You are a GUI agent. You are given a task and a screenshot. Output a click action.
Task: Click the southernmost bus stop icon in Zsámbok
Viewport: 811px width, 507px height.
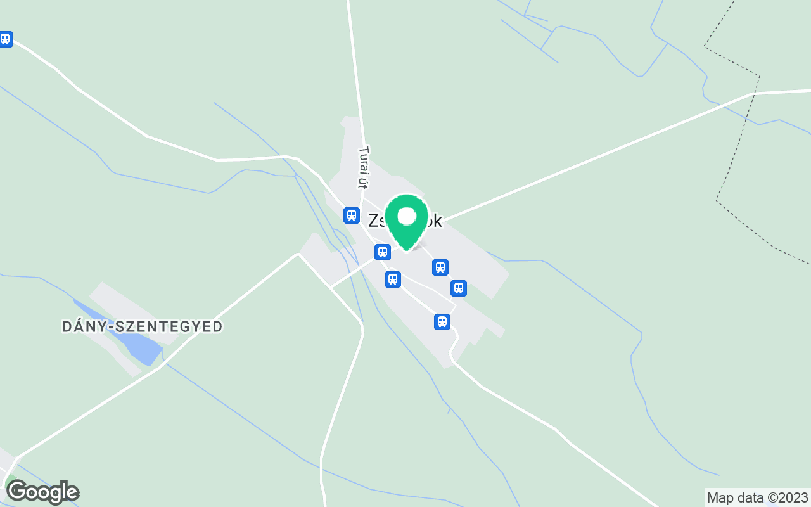pyautogui.click(x=442, y=321)
